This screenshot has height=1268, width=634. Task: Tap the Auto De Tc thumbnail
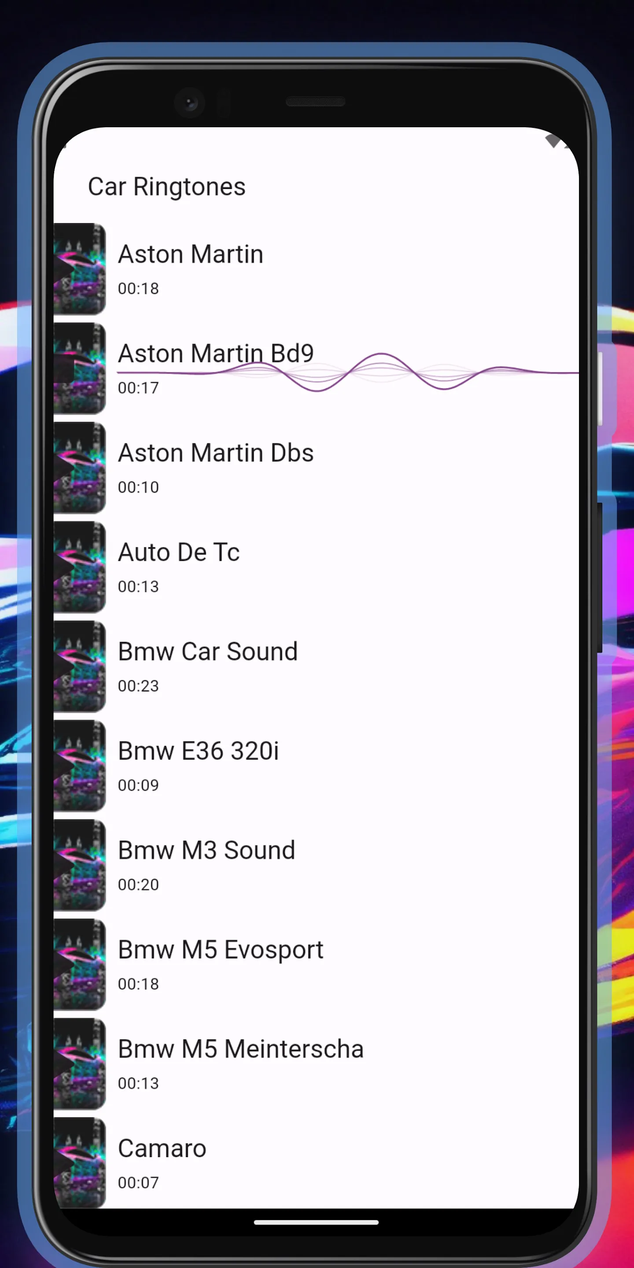(80, 567)
